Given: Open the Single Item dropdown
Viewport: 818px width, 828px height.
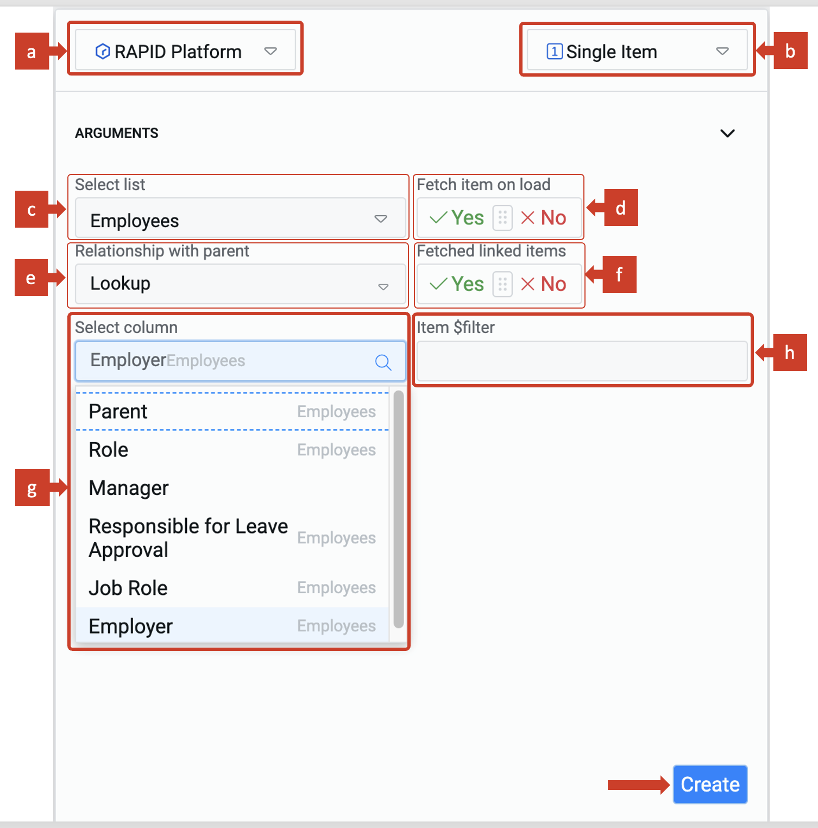Looking at the screenshot, I should [637, 51].
